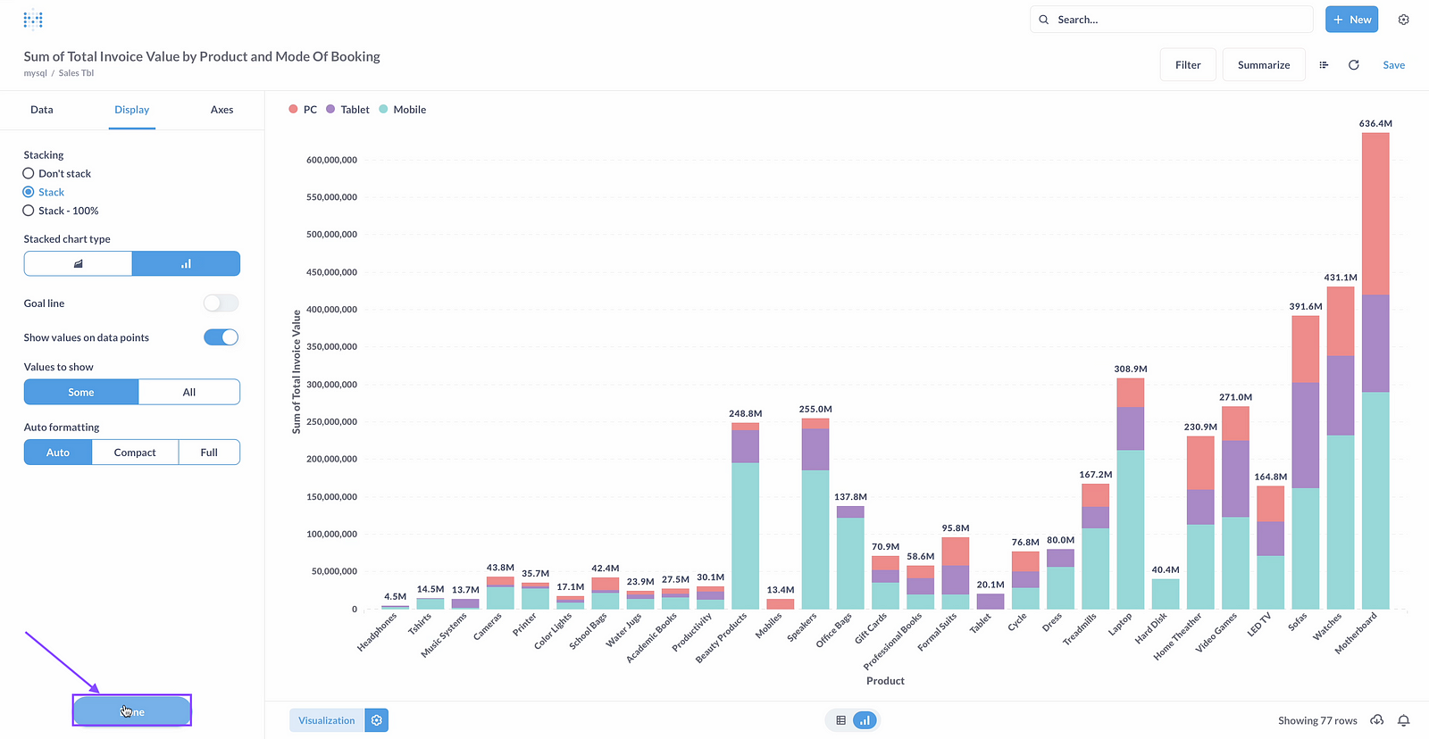The image size is (1429, 739).
Task: Select the stacked area chart type
Action: 79,264
